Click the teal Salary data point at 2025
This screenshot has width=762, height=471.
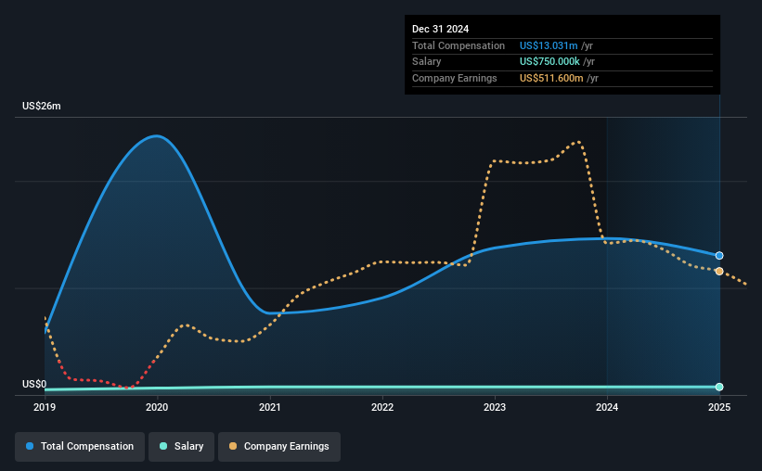719,387
